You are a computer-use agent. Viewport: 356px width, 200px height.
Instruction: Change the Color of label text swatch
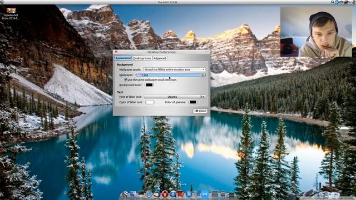[x=150, y=102]
